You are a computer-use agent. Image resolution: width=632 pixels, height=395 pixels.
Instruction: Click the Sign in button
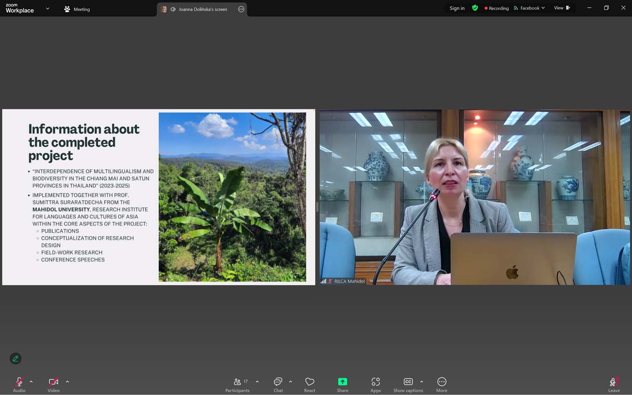457,8
